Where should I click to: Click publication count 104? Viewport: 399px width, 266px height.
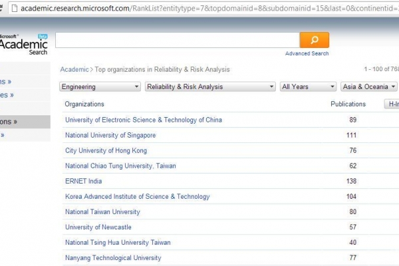coord(351,197)
